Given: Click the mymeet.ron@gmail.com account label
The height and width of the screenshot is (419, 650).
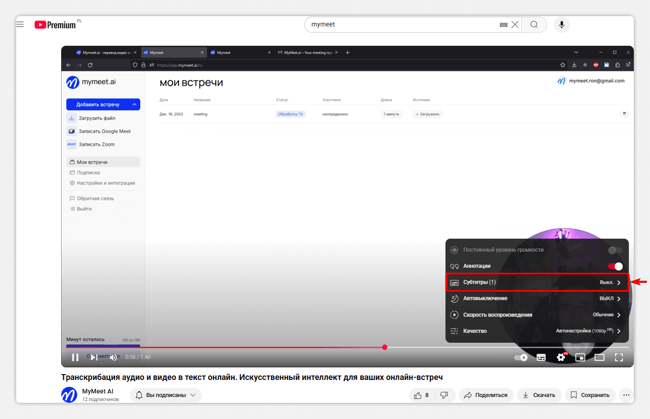Looking at the screenshot, I should point(597,81).
